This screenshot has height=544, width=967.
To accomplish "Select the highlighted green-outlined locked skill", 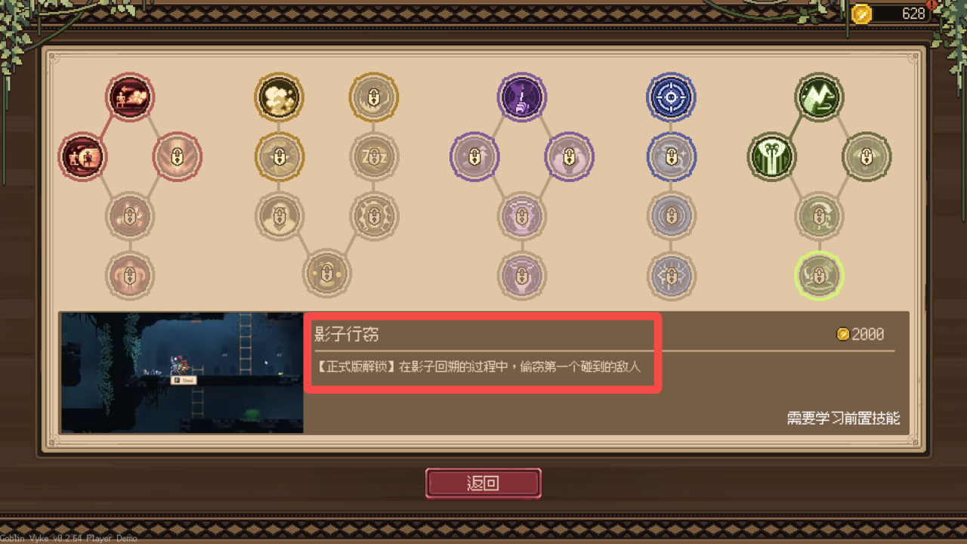I will pyautogui.click(x=820, y=276).
